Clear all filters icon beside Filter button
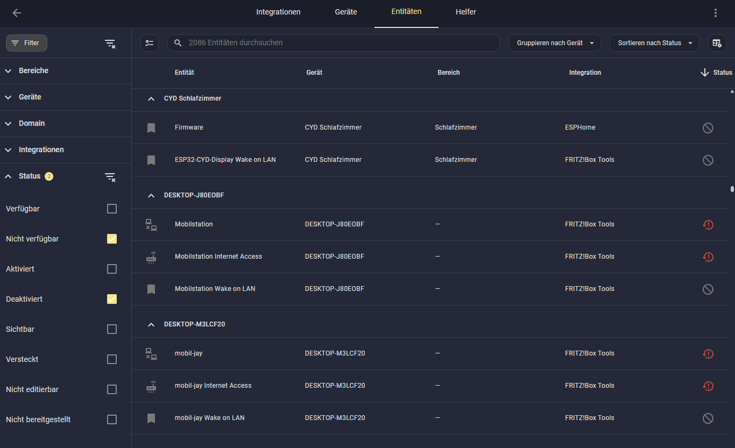 point(110,44)
